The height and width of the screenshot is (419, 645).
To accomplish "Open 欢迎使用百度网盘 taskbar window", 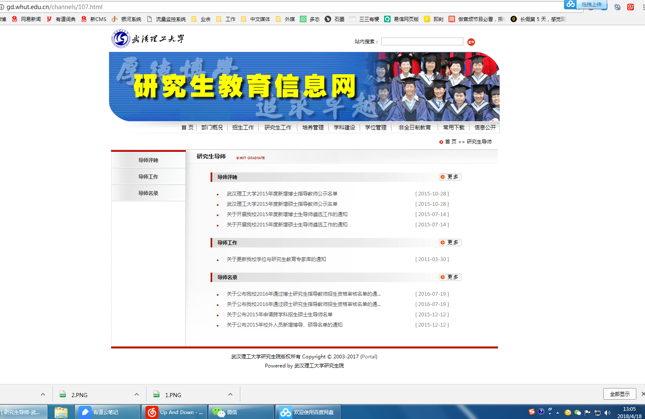I will point(308,412).
